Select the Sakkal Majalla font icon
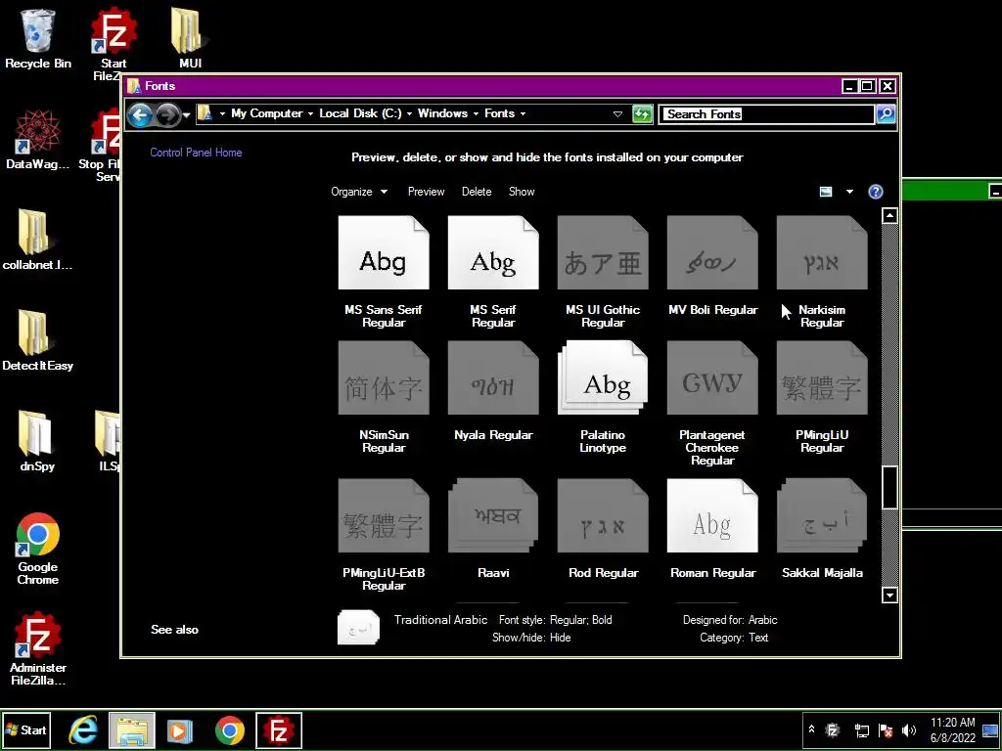Screen dimensions: 1002x751 point(822,516)
